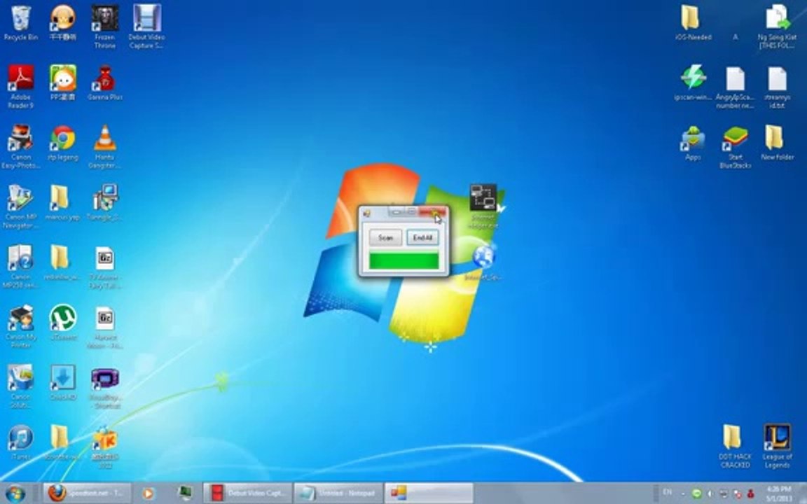
Task: Open the Canon Easy-Photo desktop shortcut
Action: [20, 146]
